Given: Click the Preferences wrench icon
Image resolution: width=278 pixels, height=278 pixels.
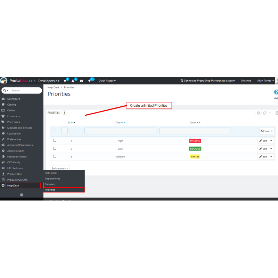Looking at the screenshot, I should coord(3,139).
